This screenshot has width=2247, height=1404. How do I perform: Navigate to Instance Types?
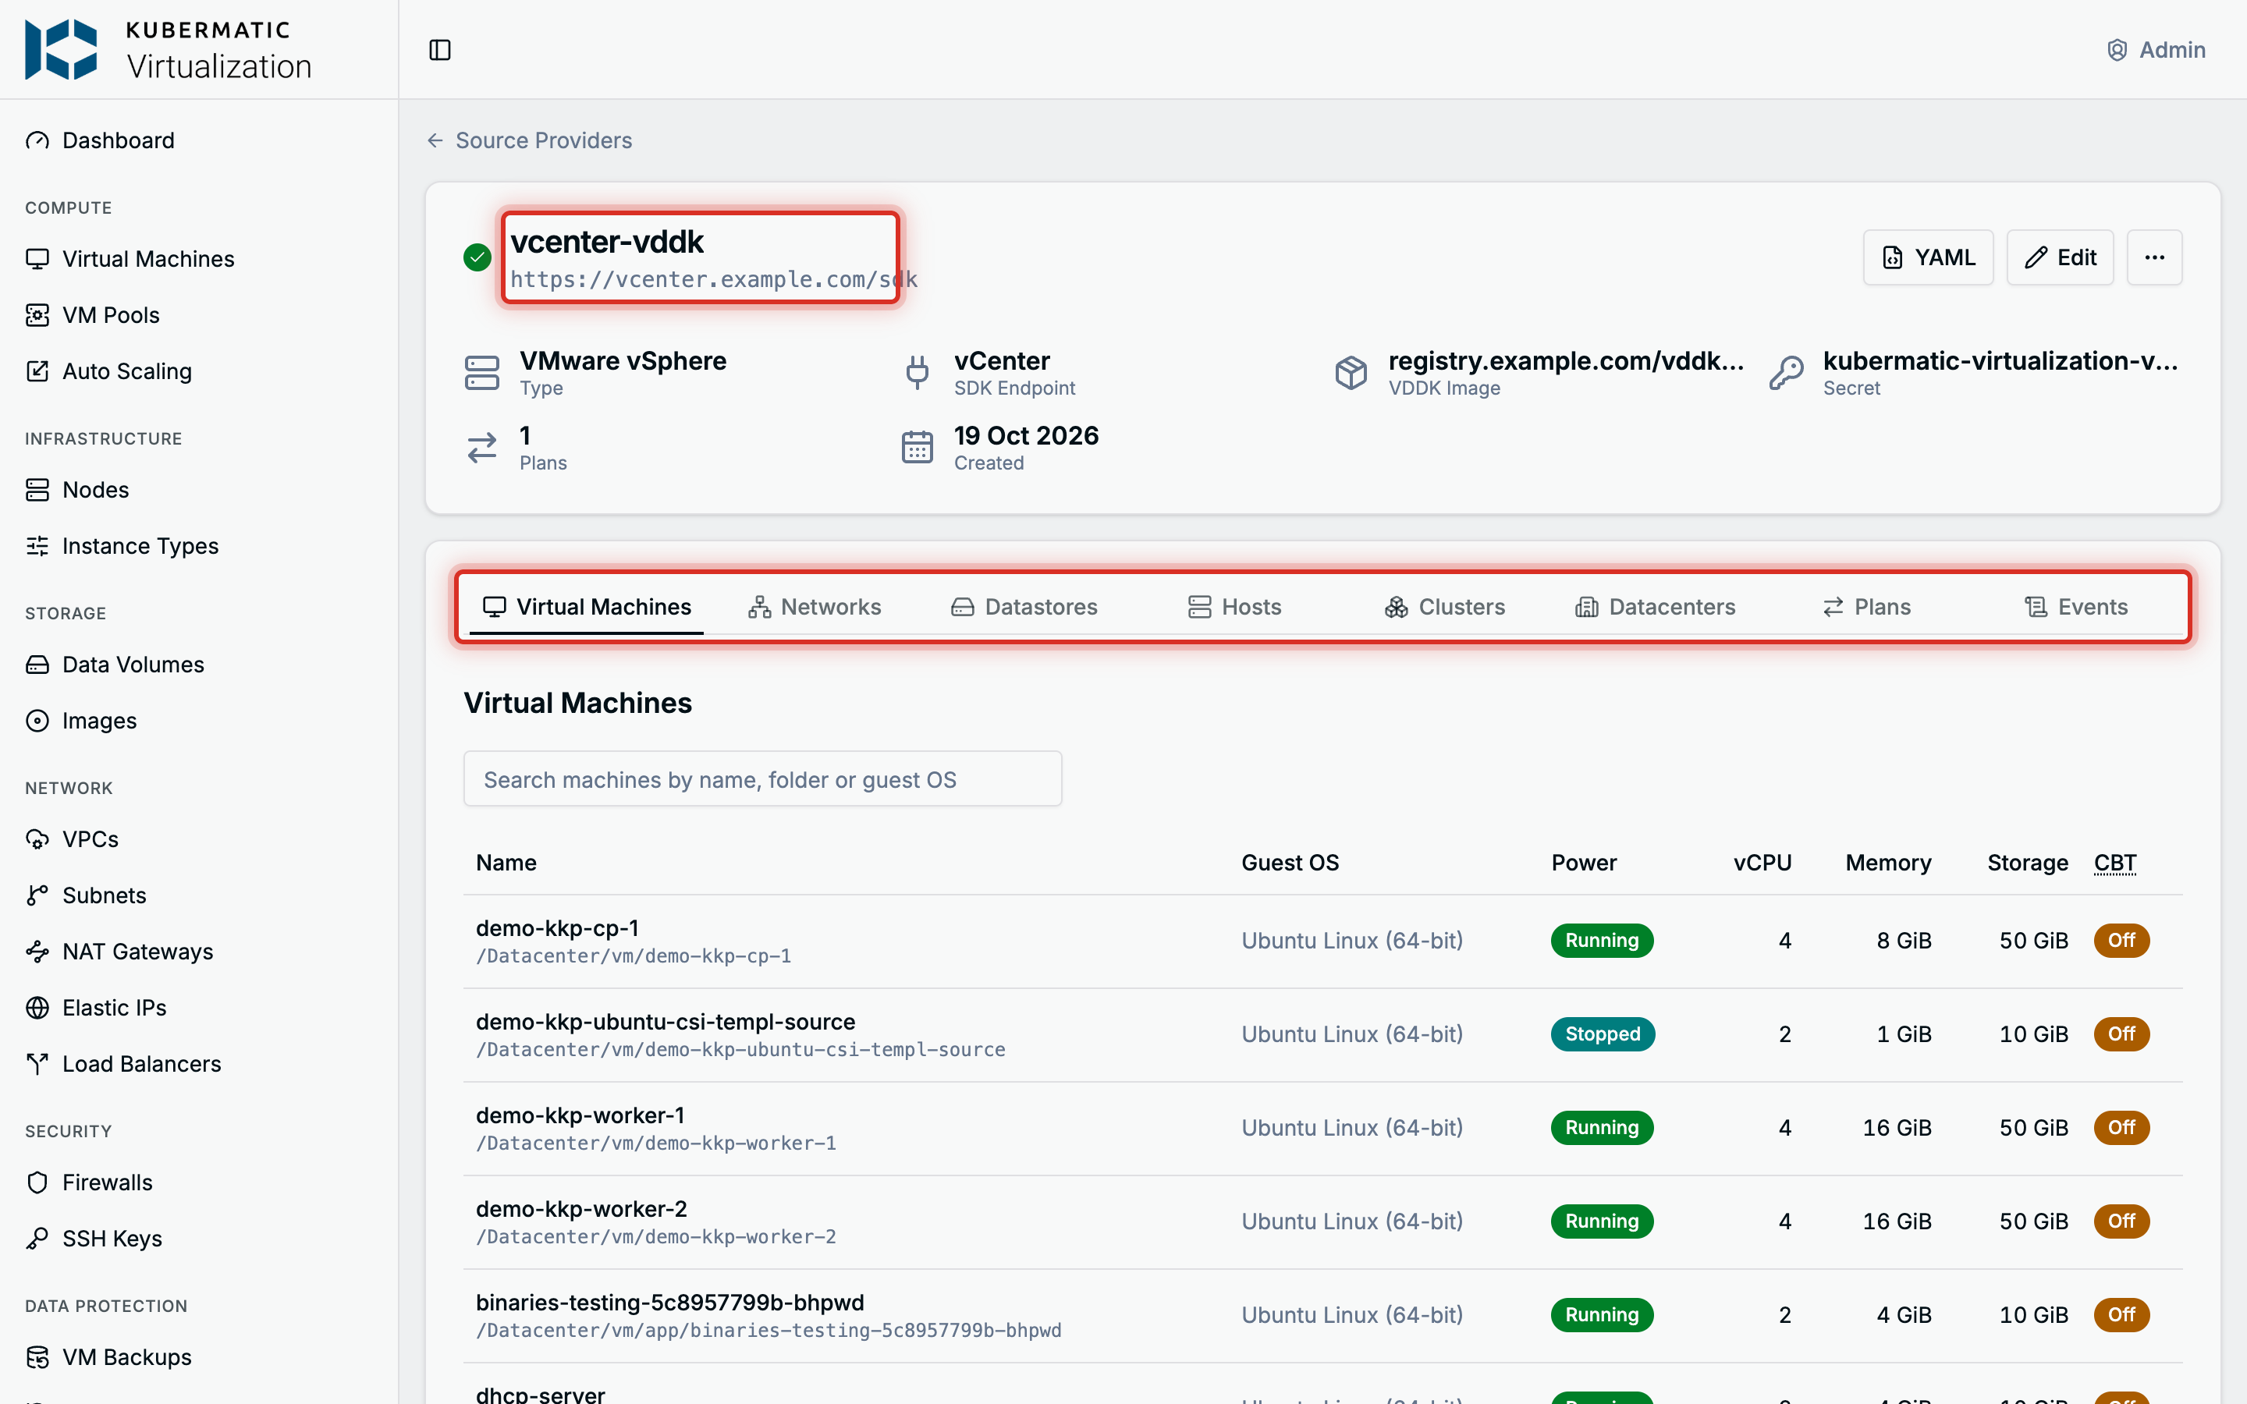click(x=140, y=546)
